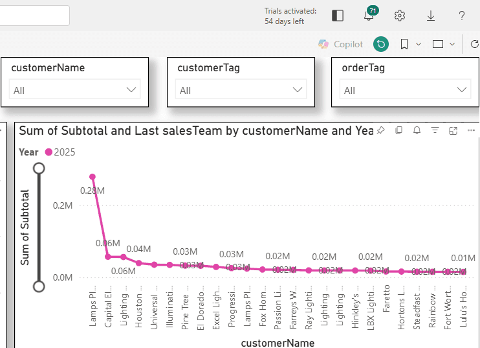Click the Illuminati... axis label

[x=169, y=307]
